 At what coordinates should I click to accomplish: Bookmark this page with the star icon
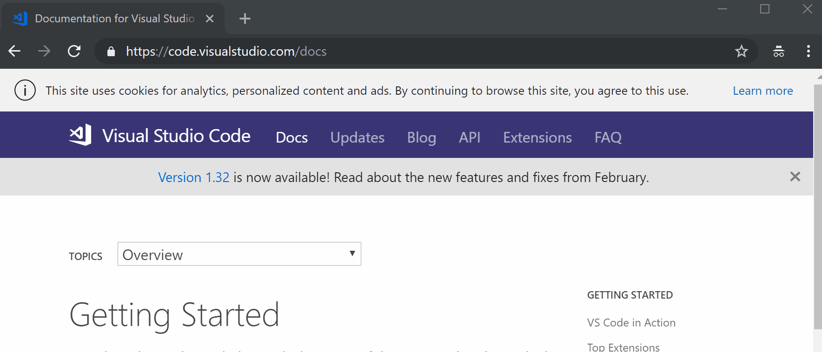[x=742, y=51]
